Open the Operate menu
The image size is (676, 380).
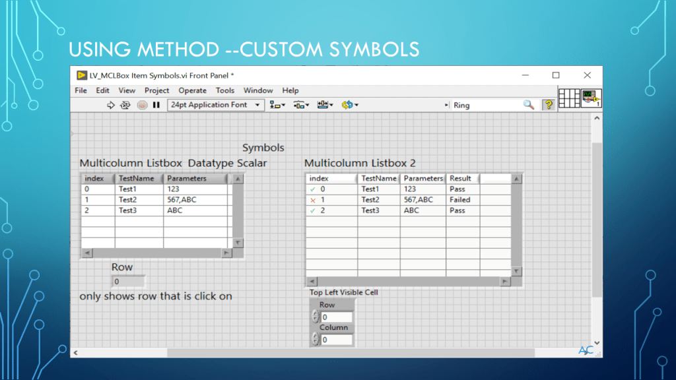coord(192,90)
